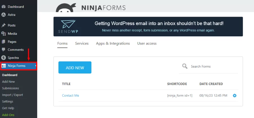Viewport: 254px width, 118px height.
Task: Click the ADD NEW button
Action: coord(75,67)
